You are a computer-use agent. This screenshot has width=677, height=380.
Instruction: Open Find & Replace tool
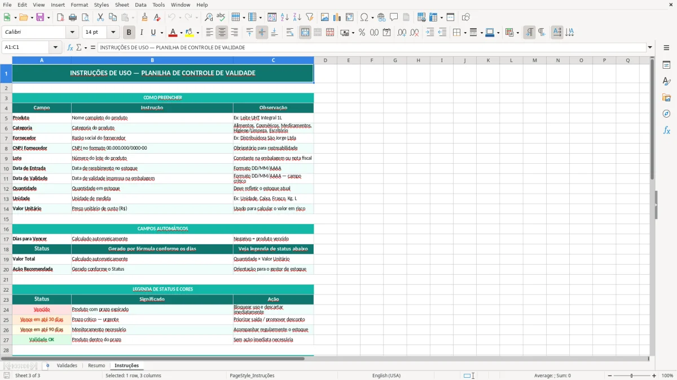tap(209, 17)
